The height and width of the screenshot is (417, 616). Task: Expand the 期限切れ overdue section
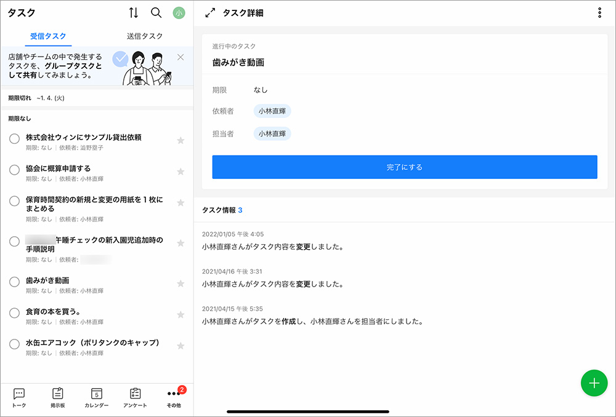pos(37,98)
